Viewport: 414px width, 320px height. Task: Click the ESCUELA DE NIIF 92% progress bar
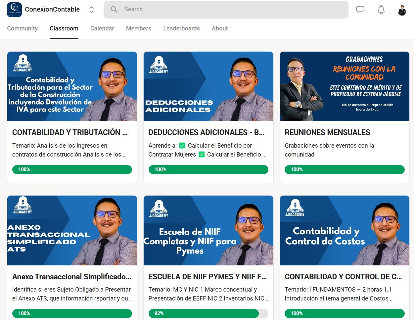click(x=208, y=313)
